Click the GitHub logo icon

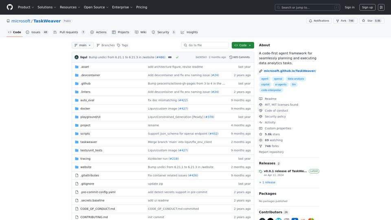click(x=10, y=7)
